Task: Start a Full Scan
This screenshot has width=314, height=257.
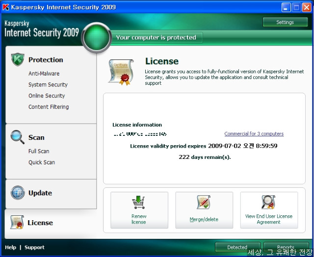Action: (39, 151)
